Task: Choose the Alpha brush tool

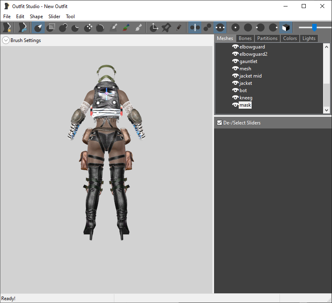Action: (x=139, y=27)
